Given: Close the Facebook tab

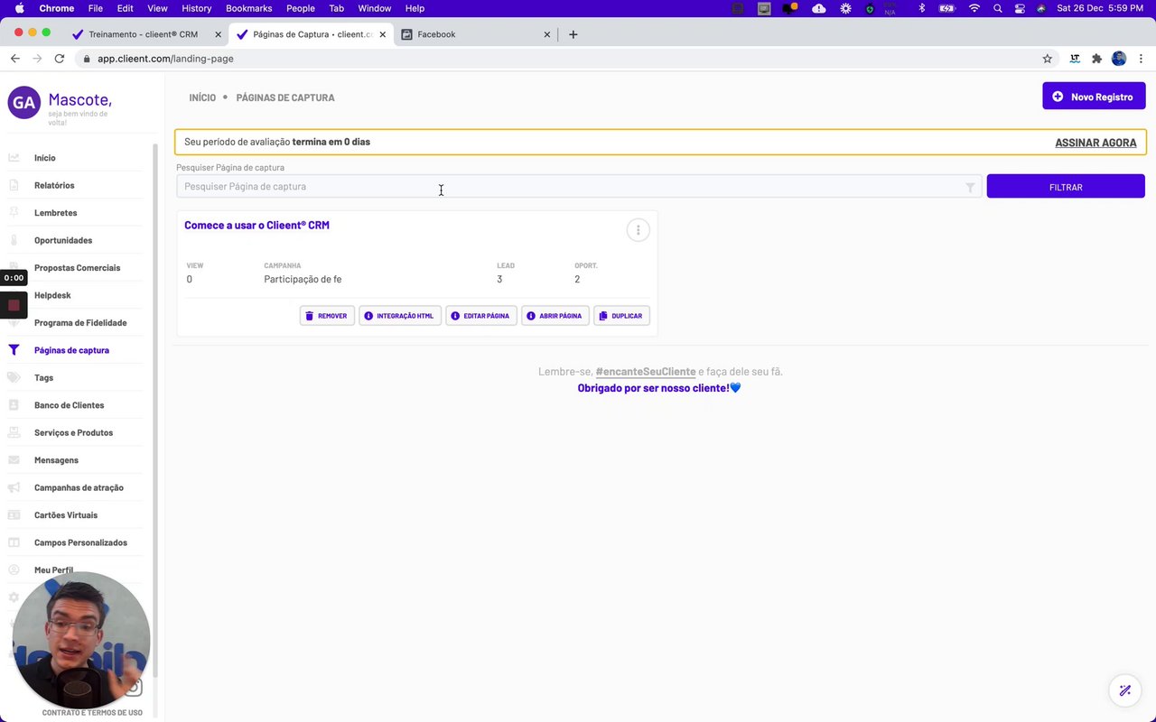Looking at the screenshot, I should (x=546, y=34).
